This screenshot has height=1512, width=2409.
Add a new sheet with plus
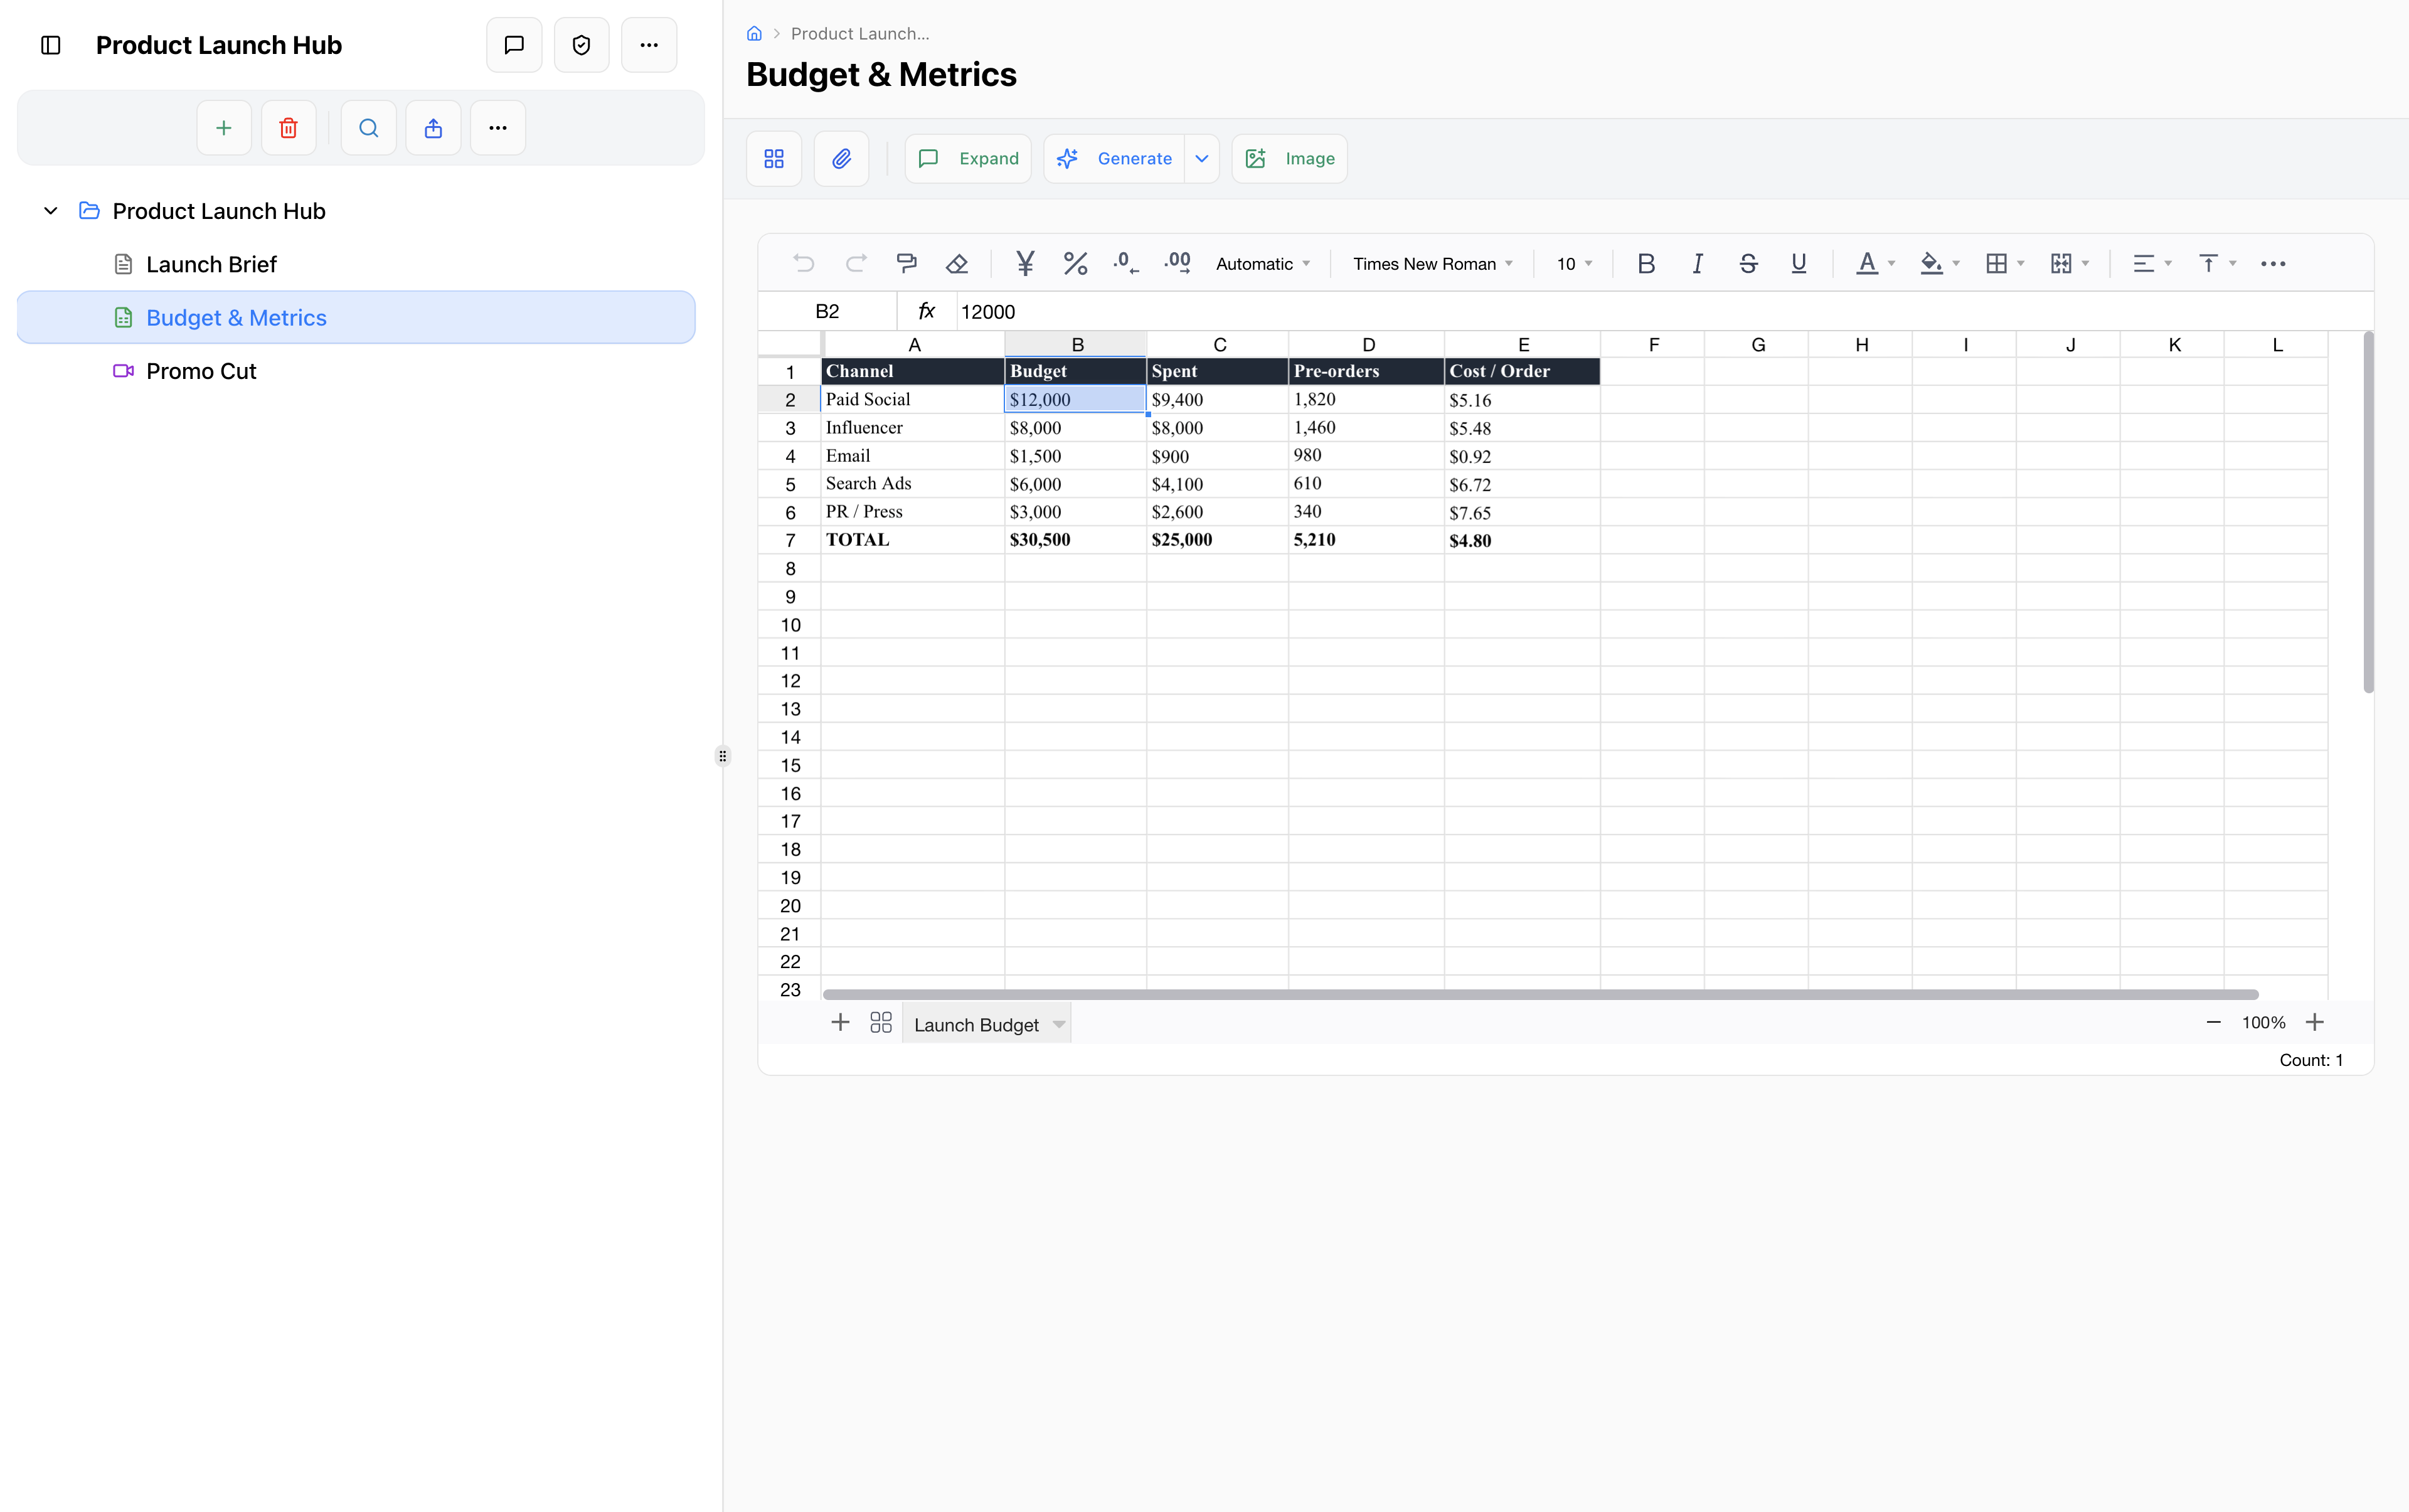click(x=840, y=1022)
